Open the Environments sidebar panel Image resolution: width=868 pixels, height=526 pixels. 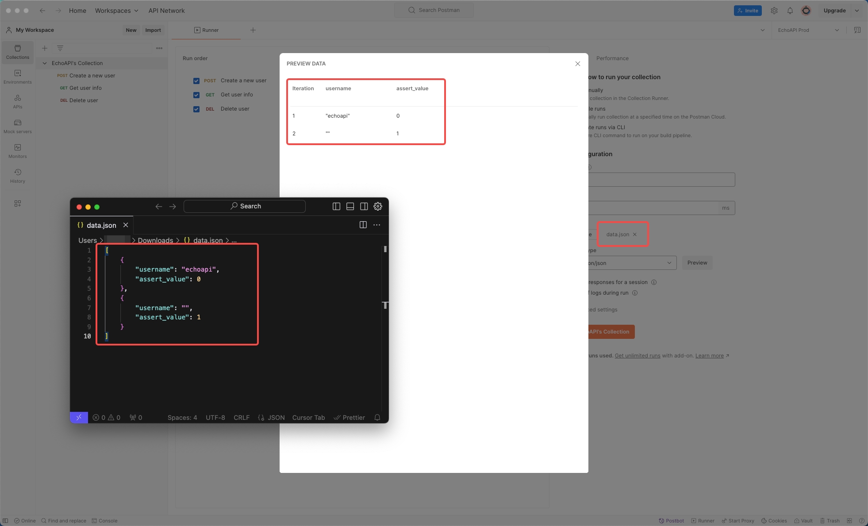pyautogui.click(x=18, y=77)
